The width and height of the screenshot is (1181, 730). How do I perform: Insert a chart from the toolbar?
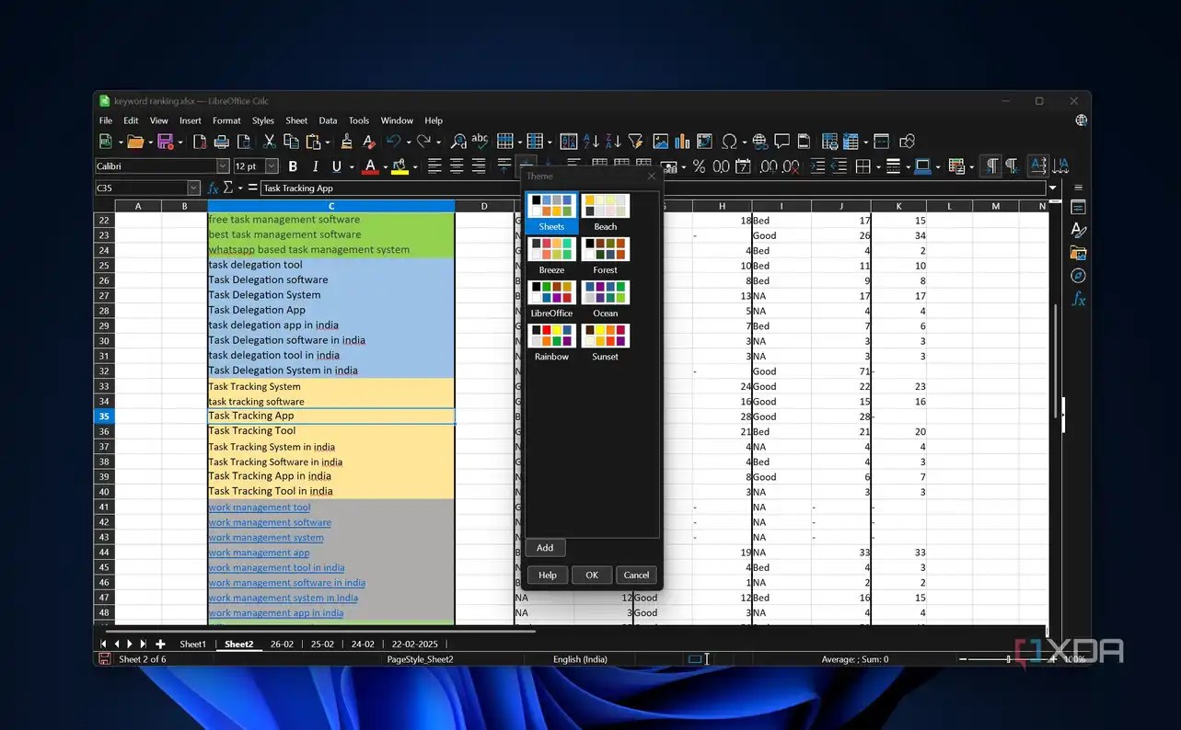coord(682,142)
